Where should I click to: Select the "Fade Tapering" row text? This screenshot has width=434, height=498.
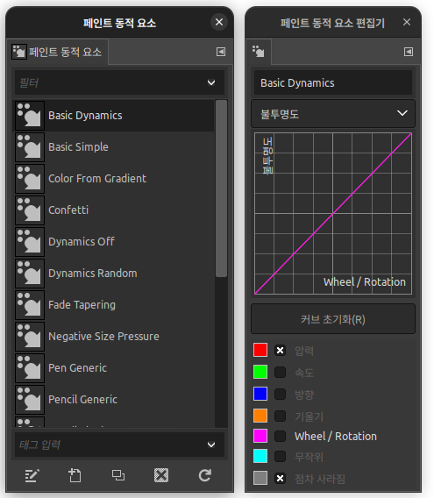pos(82,305)
